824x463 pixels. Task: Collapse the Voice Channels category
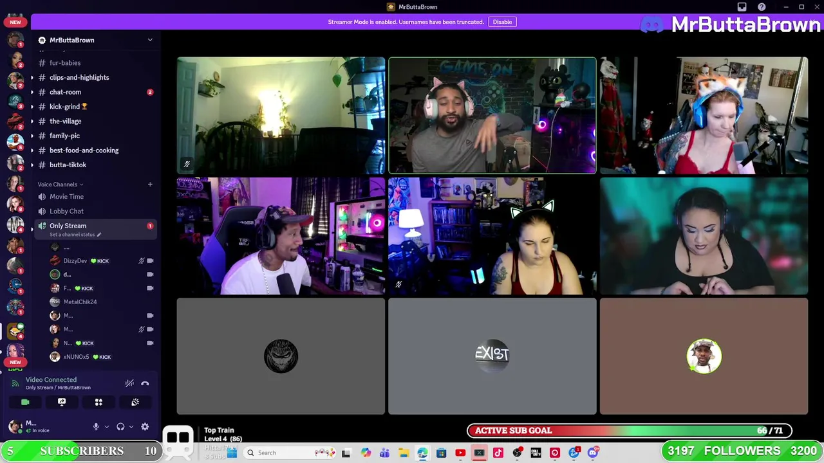coord(61,185)
